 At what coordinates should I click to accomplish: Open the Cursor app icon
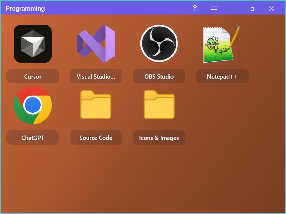coord(33,44)
